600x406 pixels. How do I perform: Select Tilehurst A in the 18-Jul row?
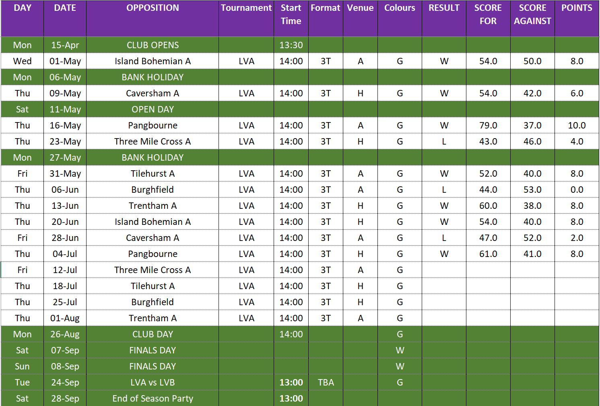pyautogui.click(x=153, y=286)
